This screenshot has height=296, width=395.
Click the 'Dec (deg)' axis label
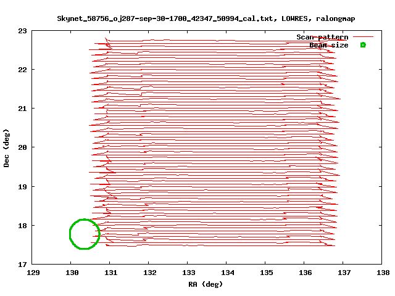6,148
